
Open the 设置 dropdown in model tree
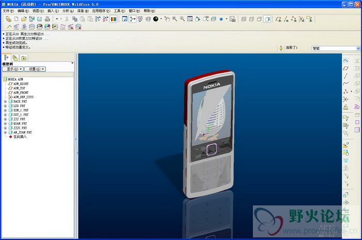(x=35, y=69)
